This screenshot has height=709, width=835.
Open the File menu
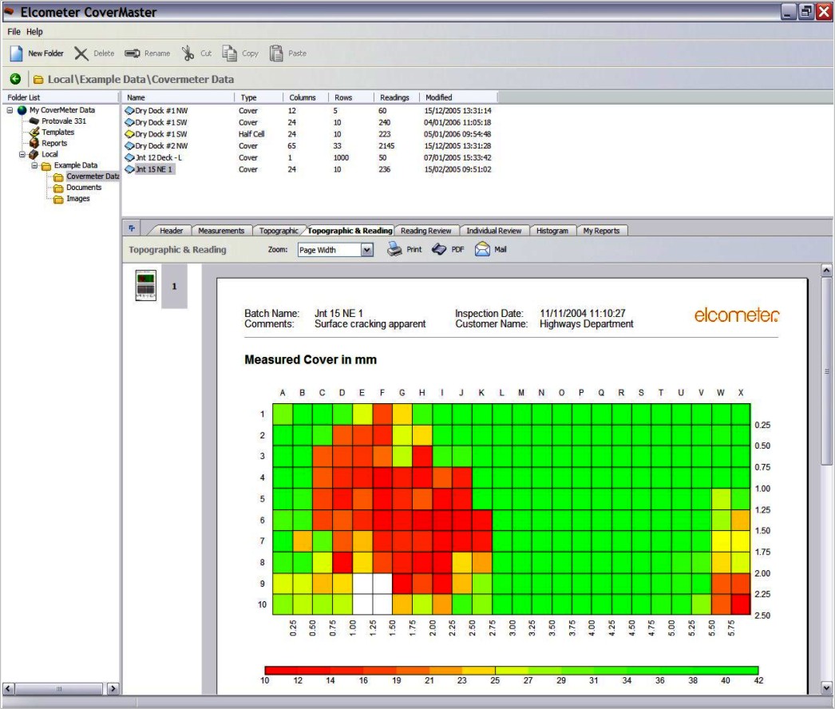14,31
